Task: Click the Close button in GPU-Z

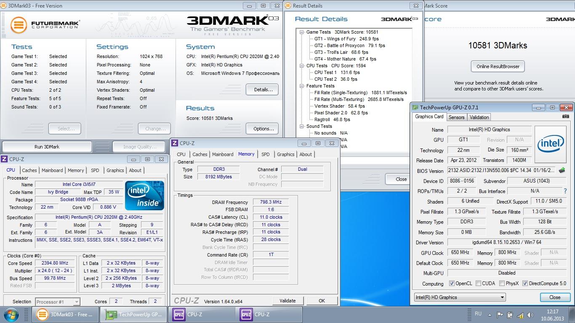Action: tap(555, 297)
